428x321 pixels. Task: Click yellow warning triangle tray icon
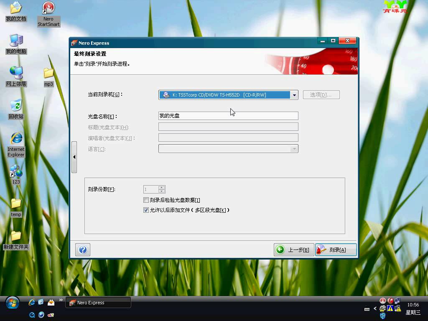pos(390,309)
